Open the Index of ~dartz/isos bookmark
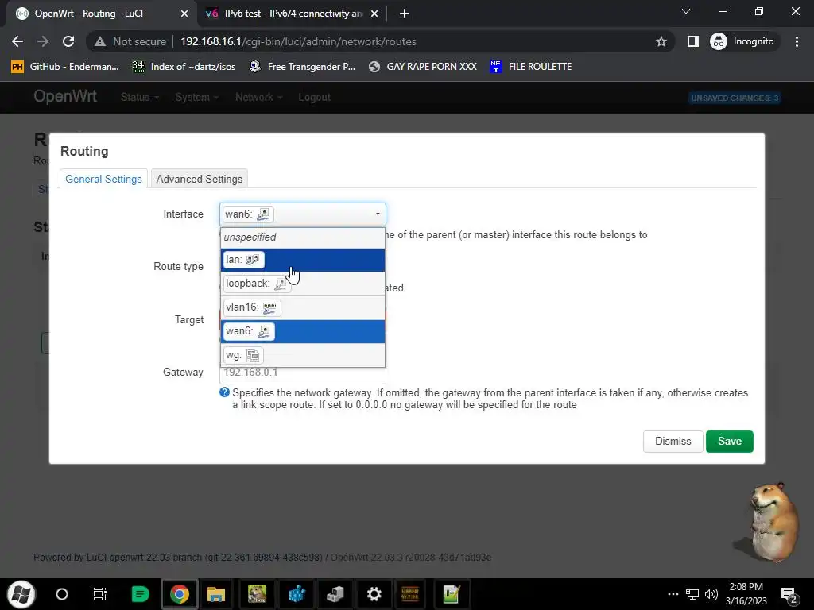The image size is (814, 610). (x=184, y=67)
